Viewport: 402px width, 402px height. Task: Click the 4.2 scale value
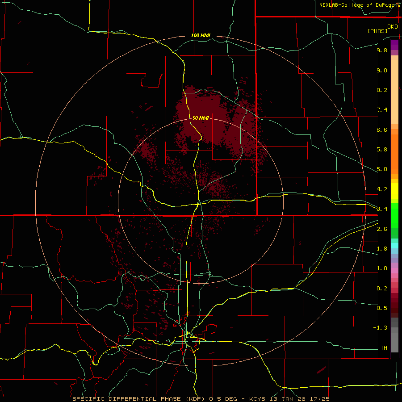(382, 189)
